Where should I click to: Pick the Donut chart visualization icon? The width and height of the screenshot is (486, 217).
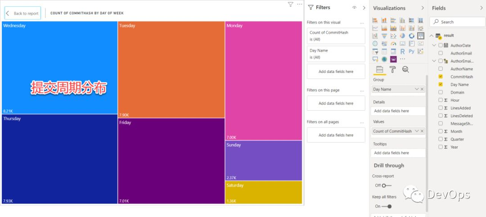point(411,36)
